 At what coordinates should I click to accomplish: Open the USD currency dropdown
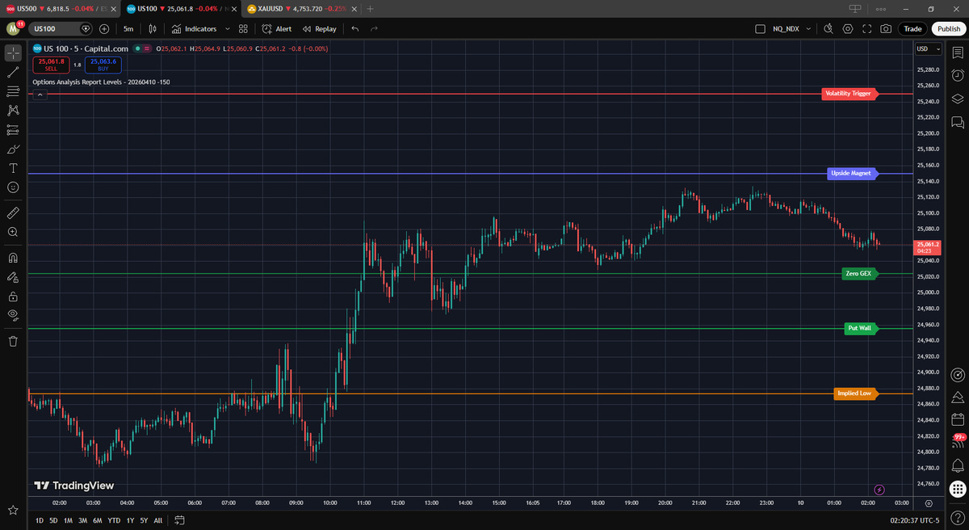click(928, 49)
